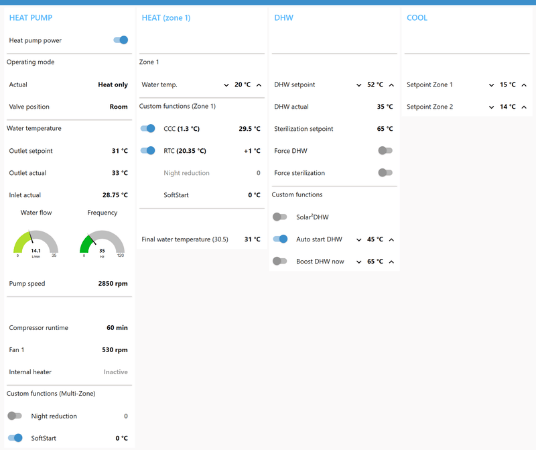Image resolution: width=536 pixels, height=450 pixels.
Task: Click the Outlet actual '33 °C' value
Action: coord(120,173)
